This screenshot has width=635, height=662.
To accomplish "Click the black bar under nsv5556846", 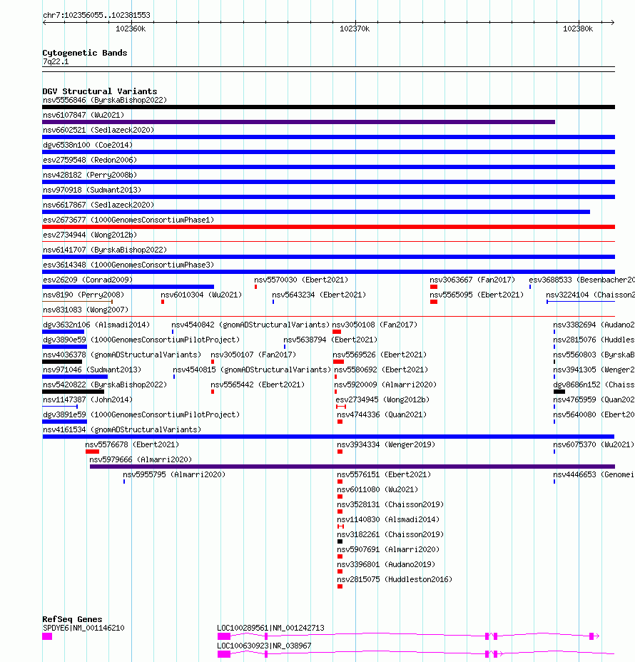I will pyautogui.click(x=328, y=107).
